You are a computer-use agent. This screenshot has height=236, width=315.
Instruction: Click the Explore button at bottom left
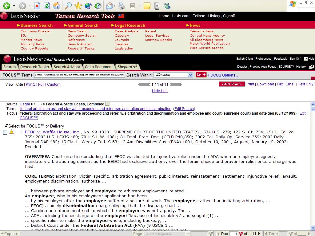coord(10,234)
